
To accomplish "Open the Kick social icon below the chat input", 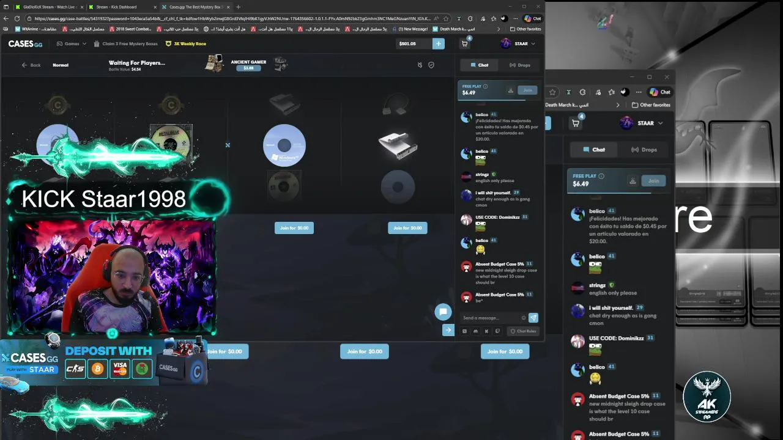I will [486, 331].
